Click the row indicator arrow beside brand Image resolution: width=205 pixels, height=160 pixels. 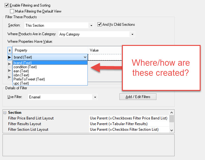(x=9, y=57)
